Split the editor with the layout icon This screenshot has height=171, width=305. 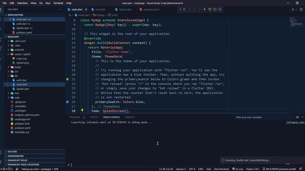point(301,9)
